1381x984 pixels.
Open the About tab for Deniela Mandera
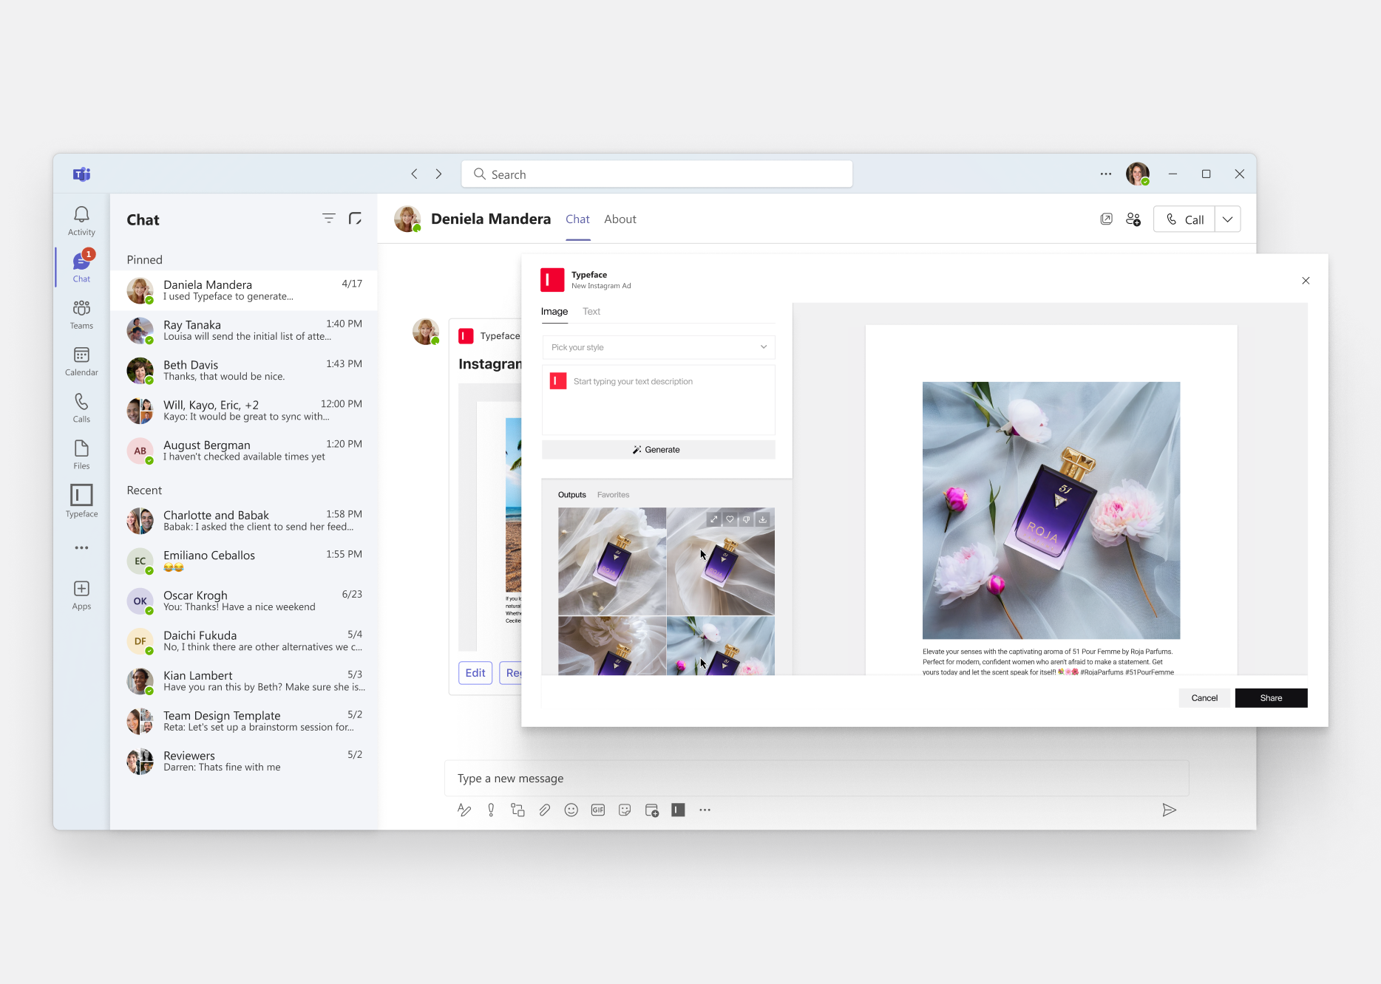point(620,219)
